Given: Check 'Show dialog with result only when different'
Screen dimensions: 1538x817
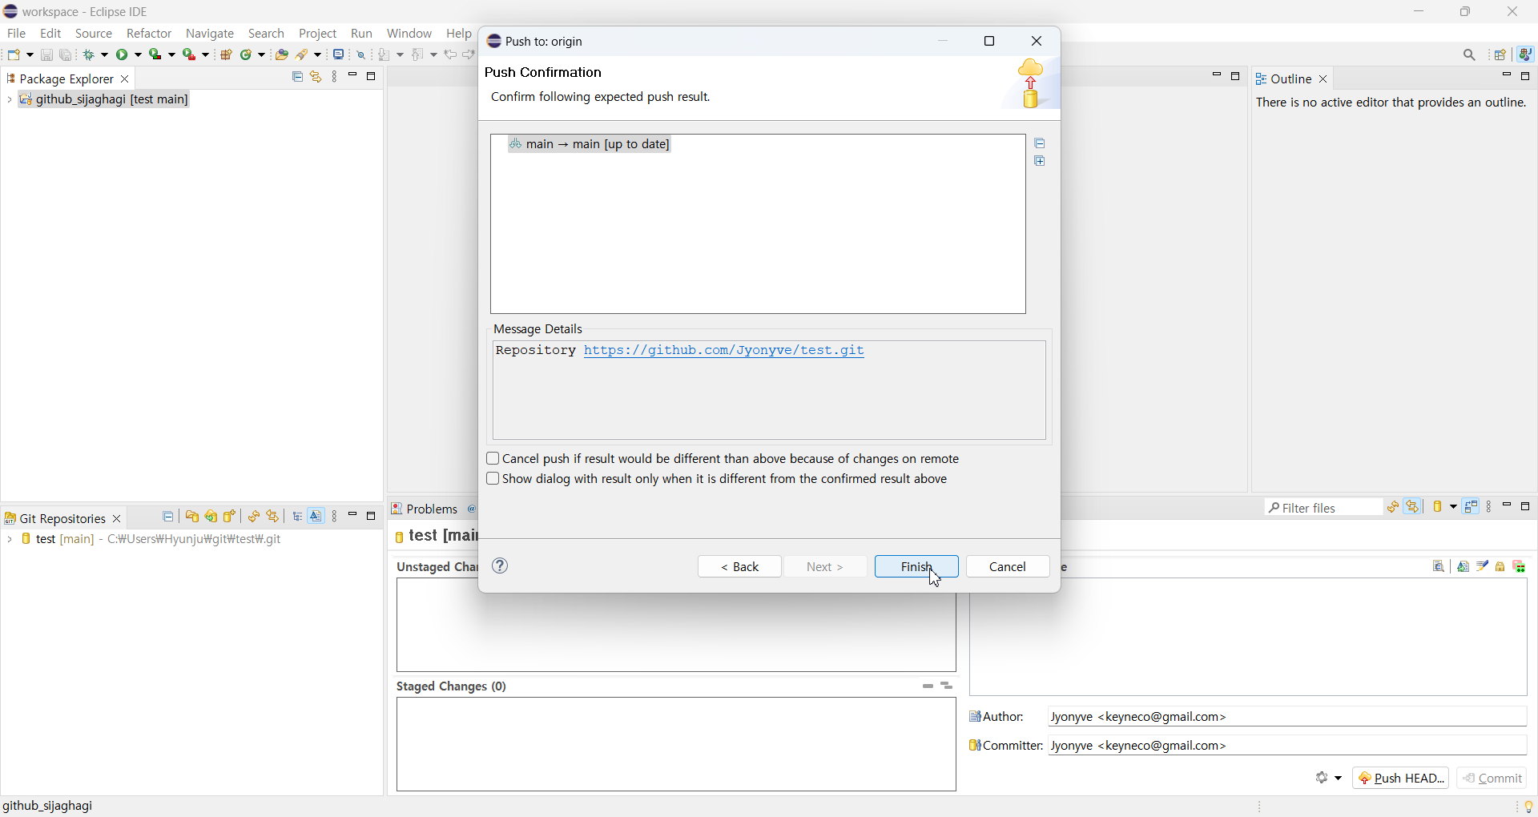Looking at the screenshot, I should [x=493, y=479].
